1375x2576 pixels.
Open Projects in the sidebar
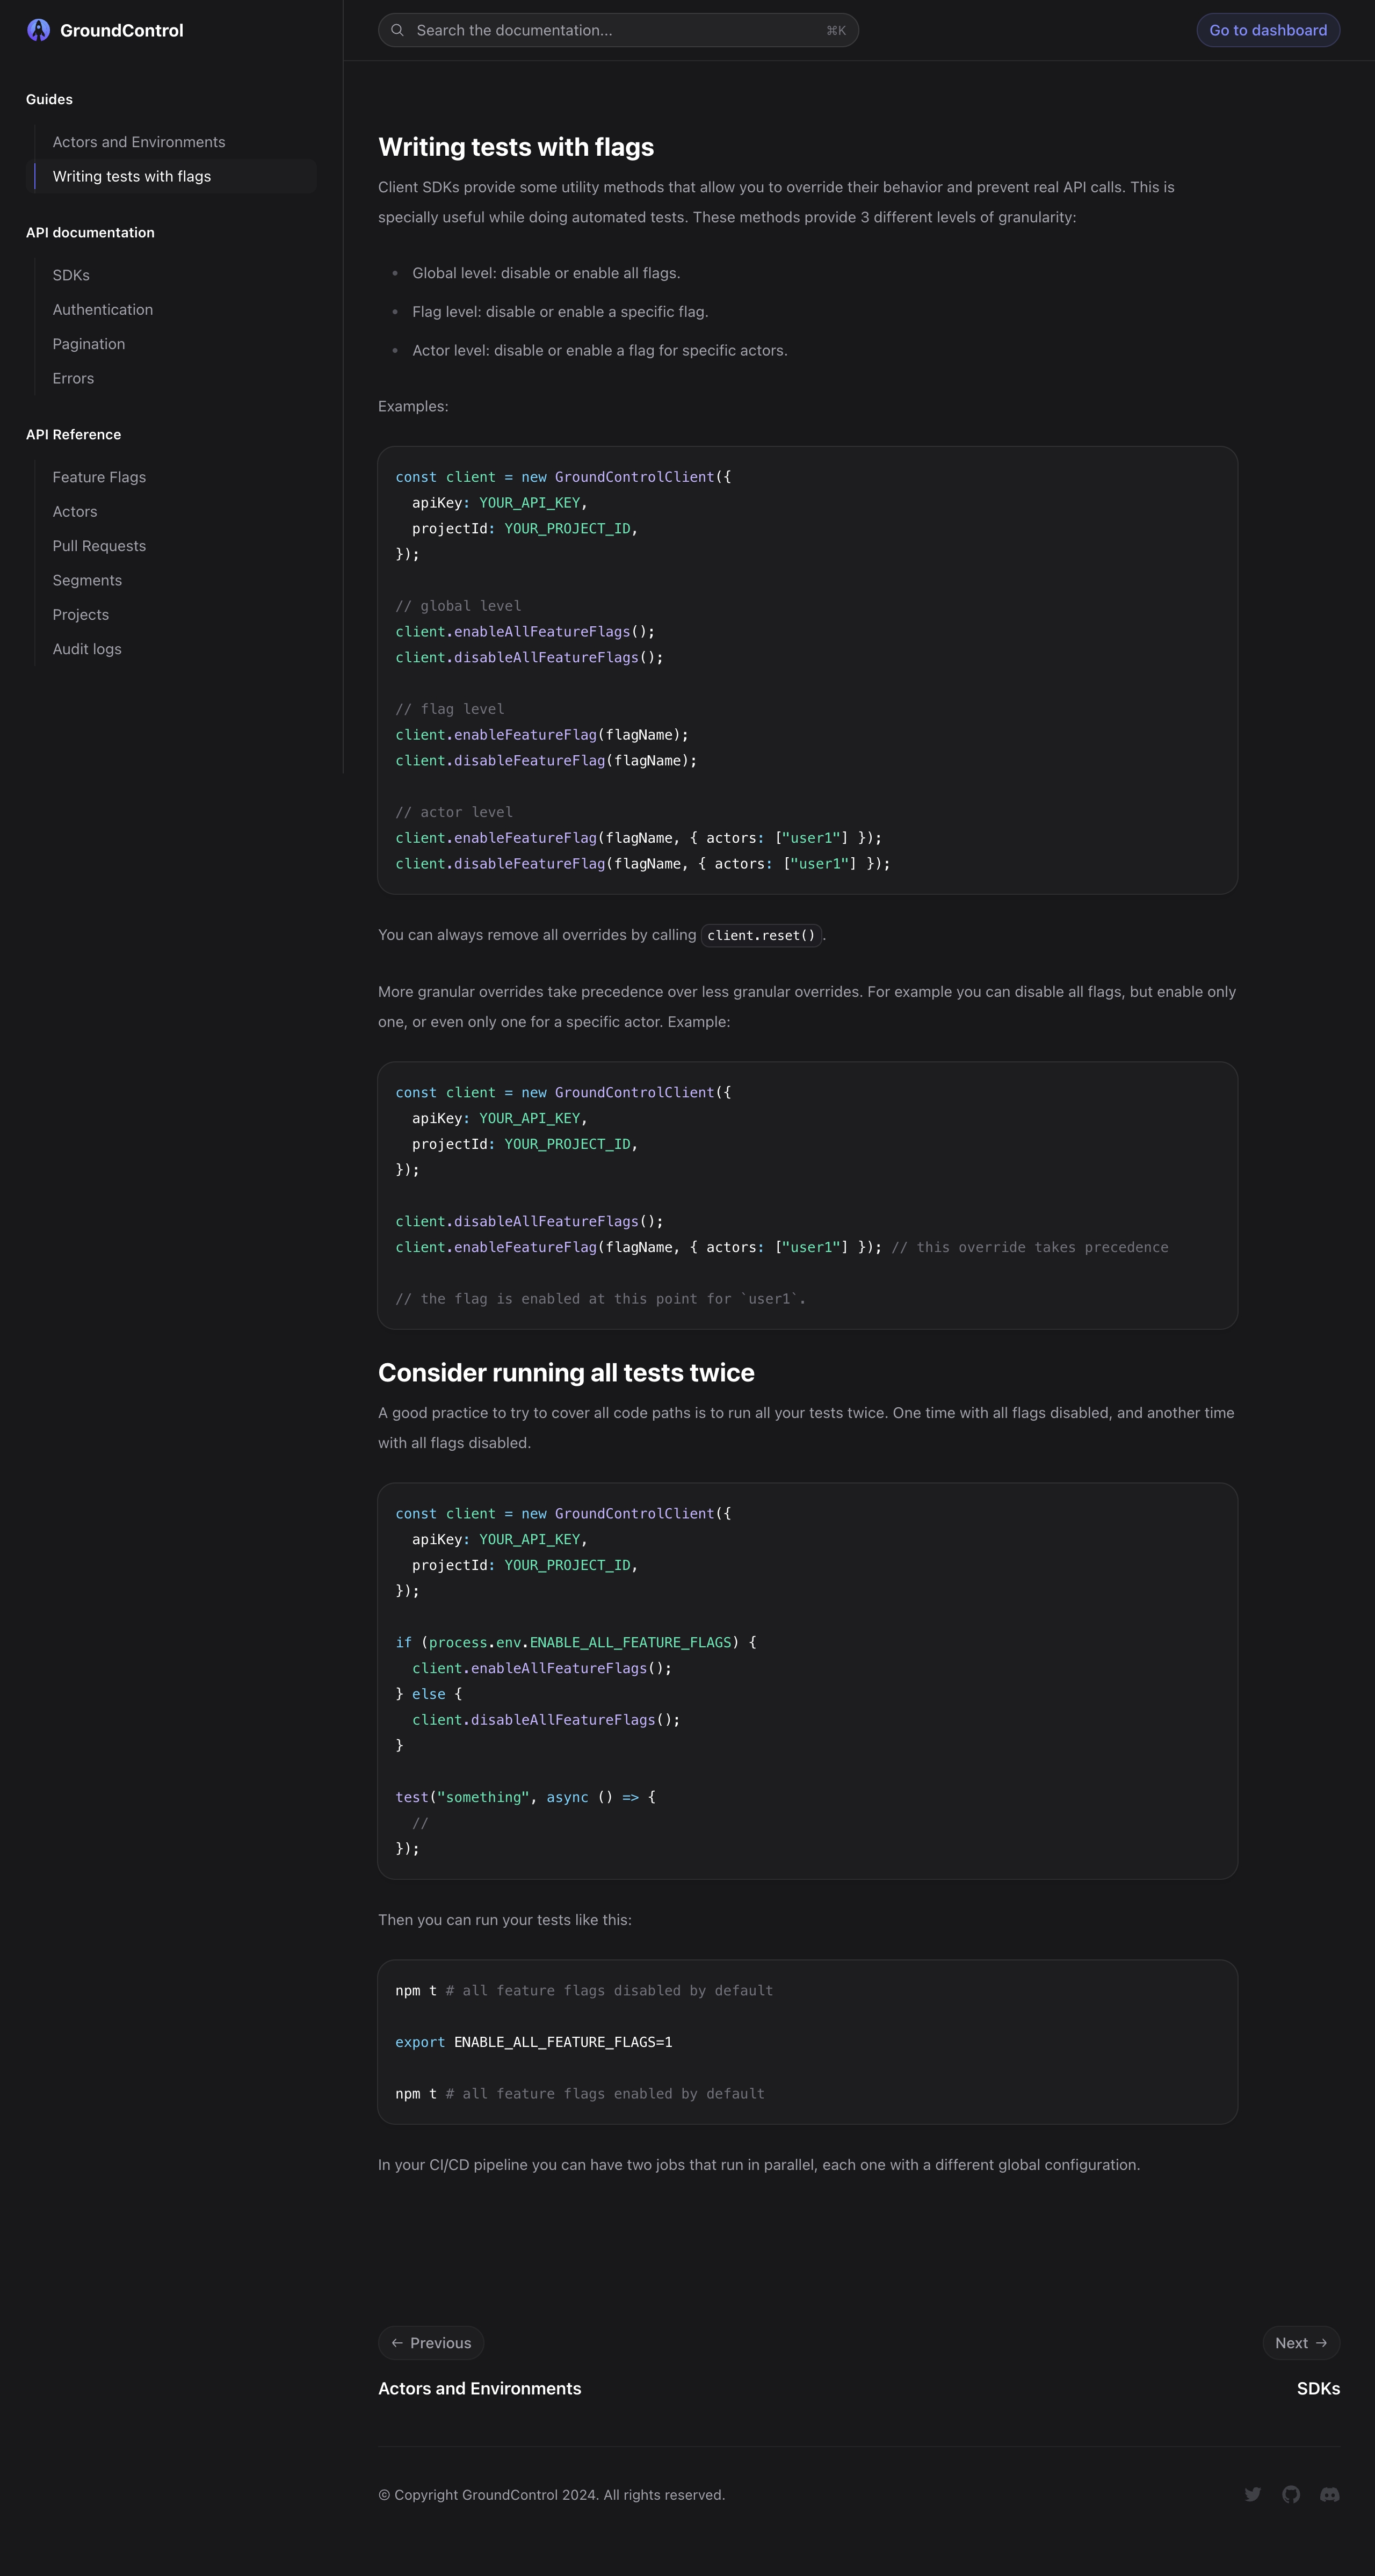80,615
